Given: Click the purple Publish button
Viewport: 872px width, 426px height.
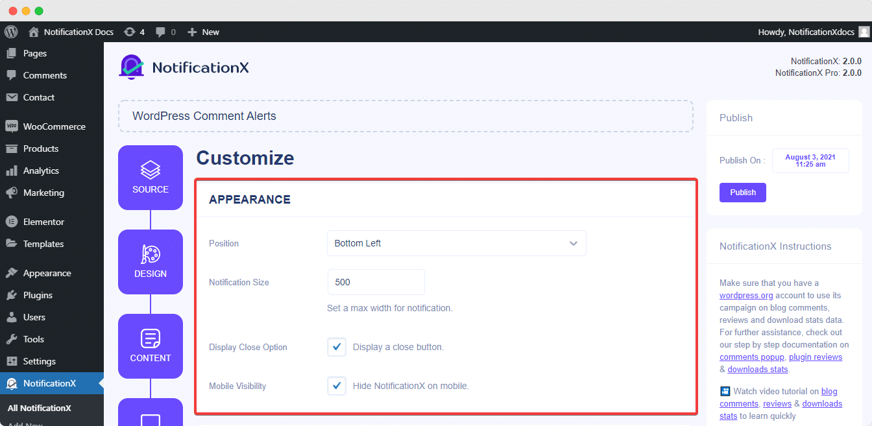Looking at the screenshot, I should click(x=743, y=193).
